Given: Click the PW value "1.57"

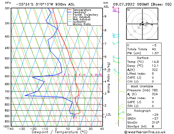Looking at the screenshot, I should (155, 53).
